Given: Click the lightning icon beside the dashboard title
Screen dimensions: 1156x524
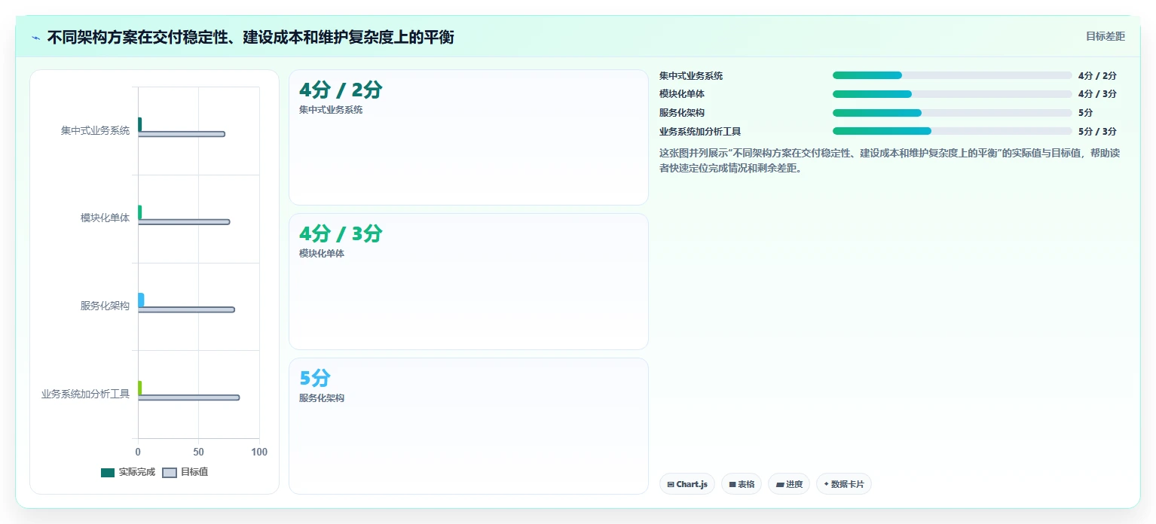Looking at the screenshot, I should coord(35,38).
